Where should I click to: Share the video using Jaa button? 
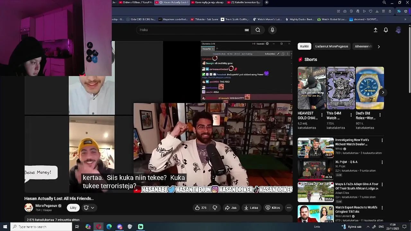pos(231,208)
